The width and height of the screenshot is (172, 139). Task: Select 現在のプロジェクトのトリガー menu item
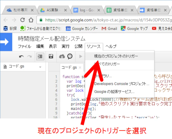coord(120,56)
